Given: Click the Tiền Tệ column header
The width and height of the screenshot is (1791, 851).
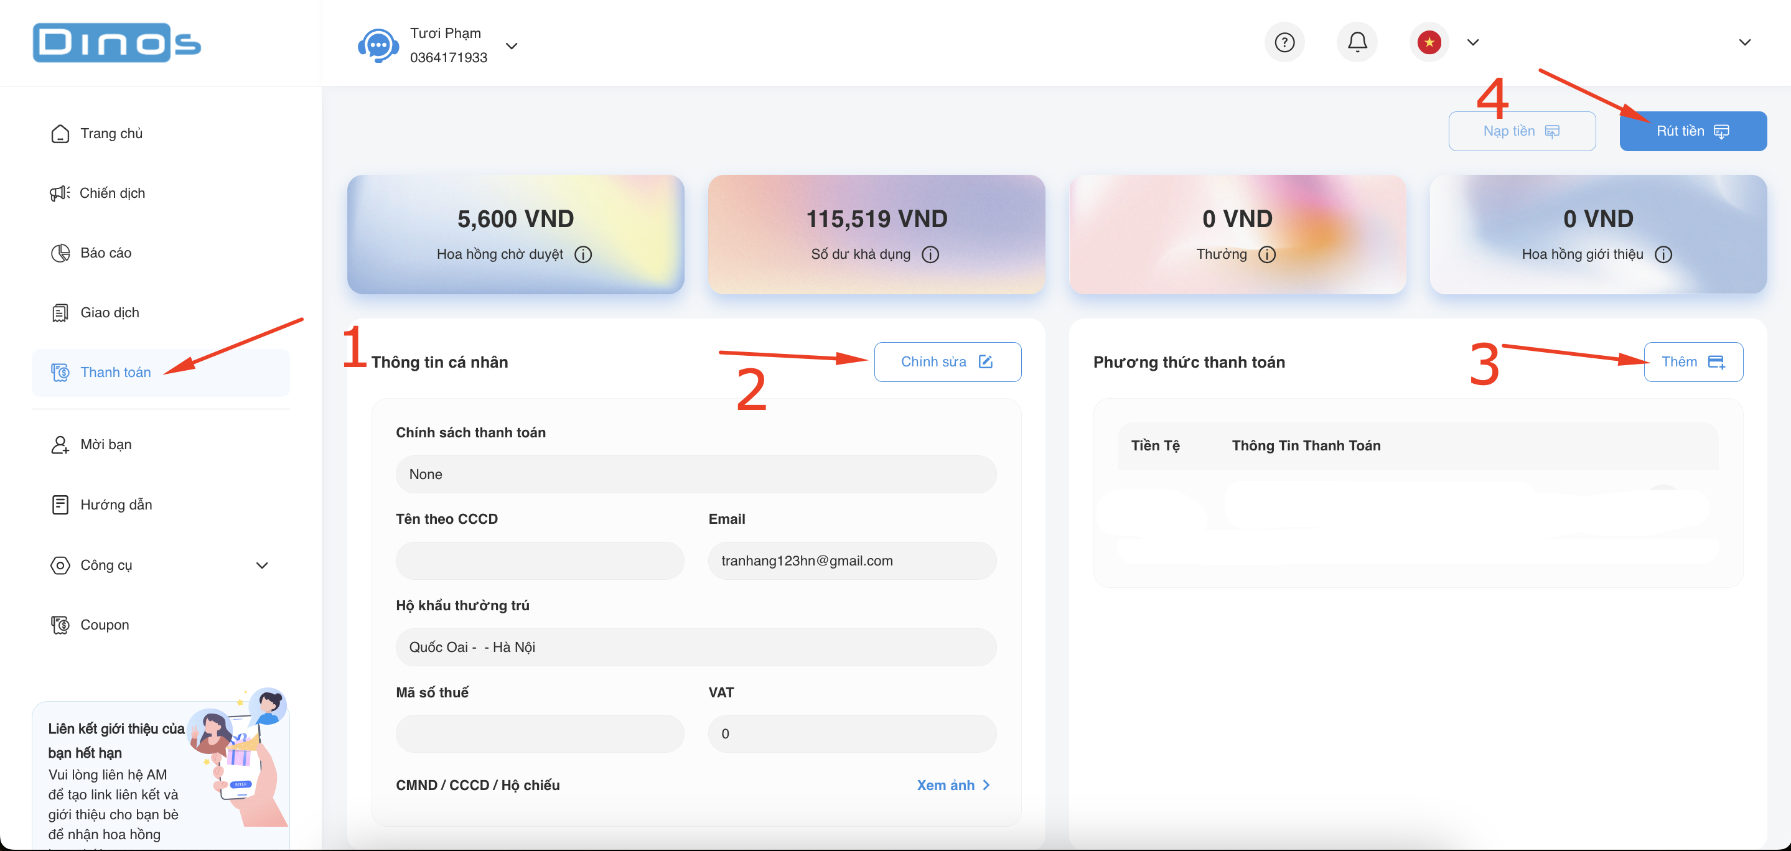Looking at the screenshot, I should coord(1155,445).
